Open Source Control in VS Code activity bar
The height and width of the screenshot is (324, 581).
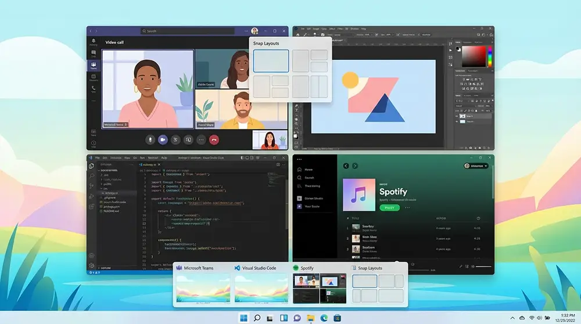(92, 186)
